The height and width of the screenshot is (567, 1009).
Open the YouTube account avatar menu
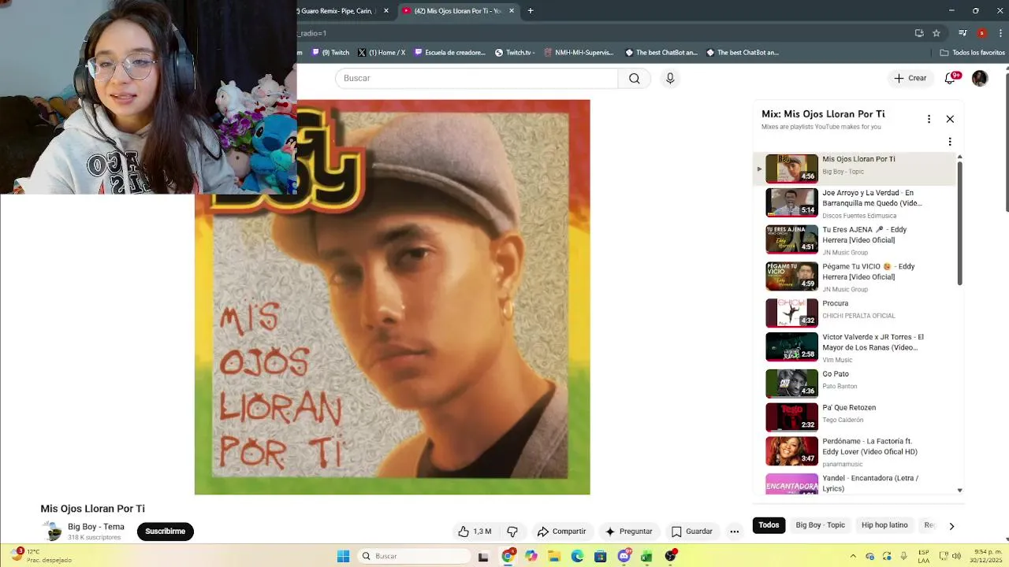coord(980,78)
